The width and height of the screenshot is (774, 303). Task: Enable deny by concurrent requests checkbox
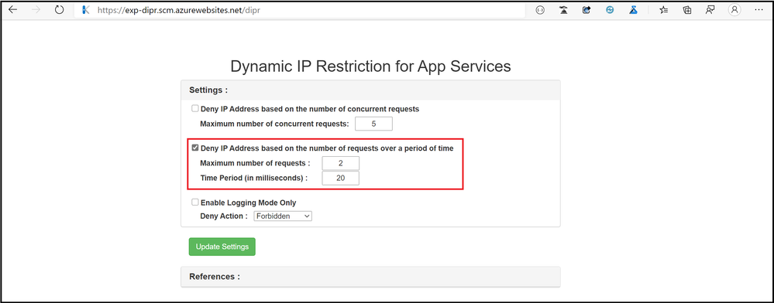(x=195, y=108)
